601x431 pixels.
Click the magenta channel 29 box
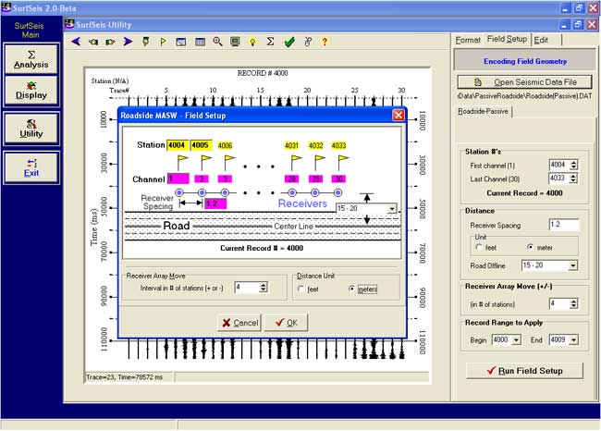coord(315,179)
